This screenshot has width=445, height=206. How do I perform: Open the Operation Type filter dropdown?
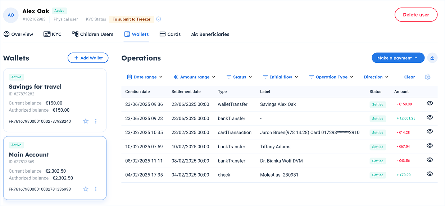[331, 77]
